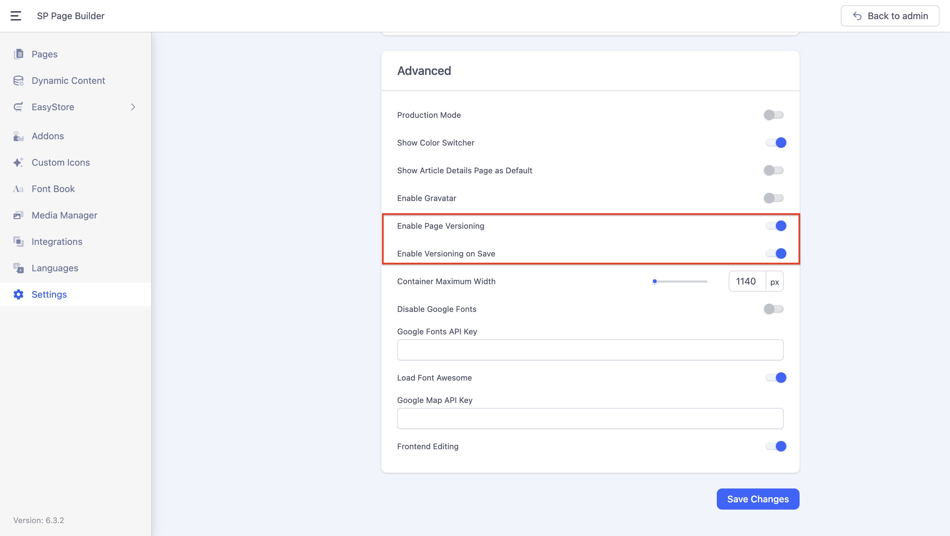The width and height of the screenshot is (950, 536).
Task: Toggle Enable Gravatar switch
Action: tap(774, 198)
